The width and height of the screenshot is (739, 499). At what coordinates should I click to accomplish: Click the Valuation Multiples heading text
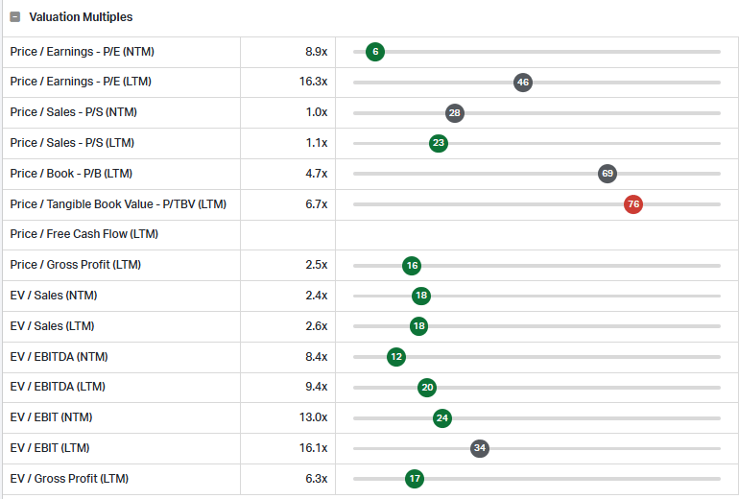pos(81,17)
